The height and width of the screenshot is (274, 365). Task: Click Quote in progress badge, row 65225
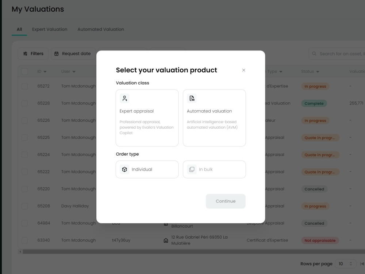pyautogui.click(x=320, y=138)
